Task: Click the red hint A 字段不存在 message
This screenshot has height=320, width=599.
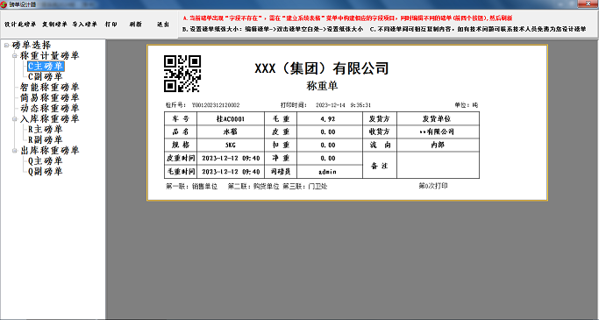Action: [347, 18]
